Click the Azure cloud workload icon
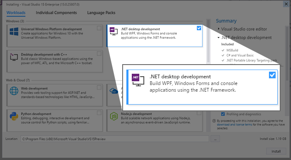Image resolution: width=291 pixels, height=160 pixels. pyautogui.click(x=114, y=91)
